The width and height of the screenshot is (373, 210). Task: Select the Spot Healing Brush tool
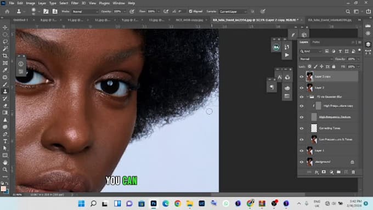point(5,77)
